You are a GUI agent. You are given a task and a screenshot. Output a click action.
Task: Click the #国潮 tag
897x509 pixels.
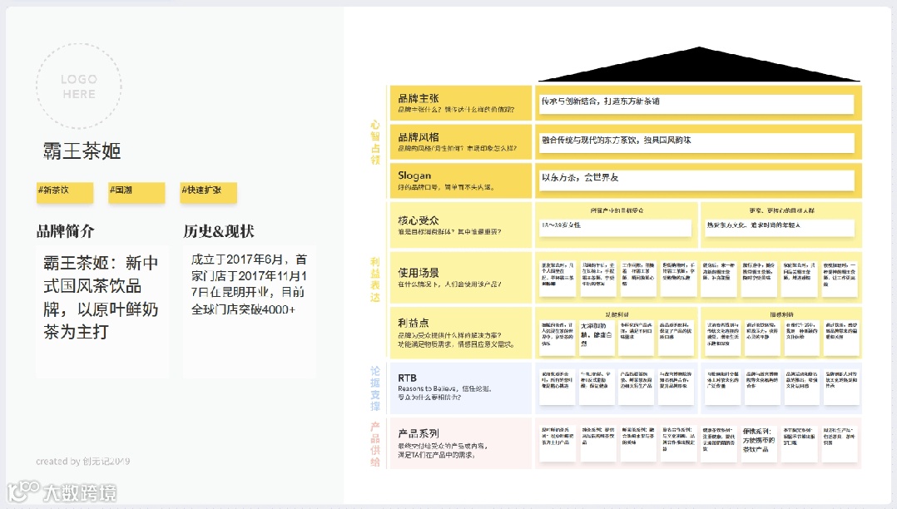pyautogui.click(x=136, y=192)
